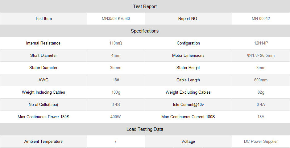This screenshot has width=290, height=148.
Task: Click the Idle Current@10v label
Action: pyautogui.click(x=188, y=105)
